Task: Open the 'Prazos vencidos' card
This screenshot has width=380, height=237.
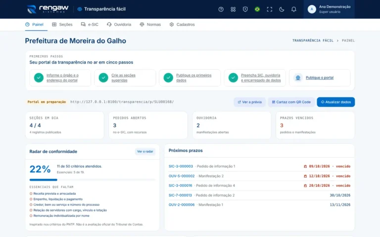Action: point(315,125)
